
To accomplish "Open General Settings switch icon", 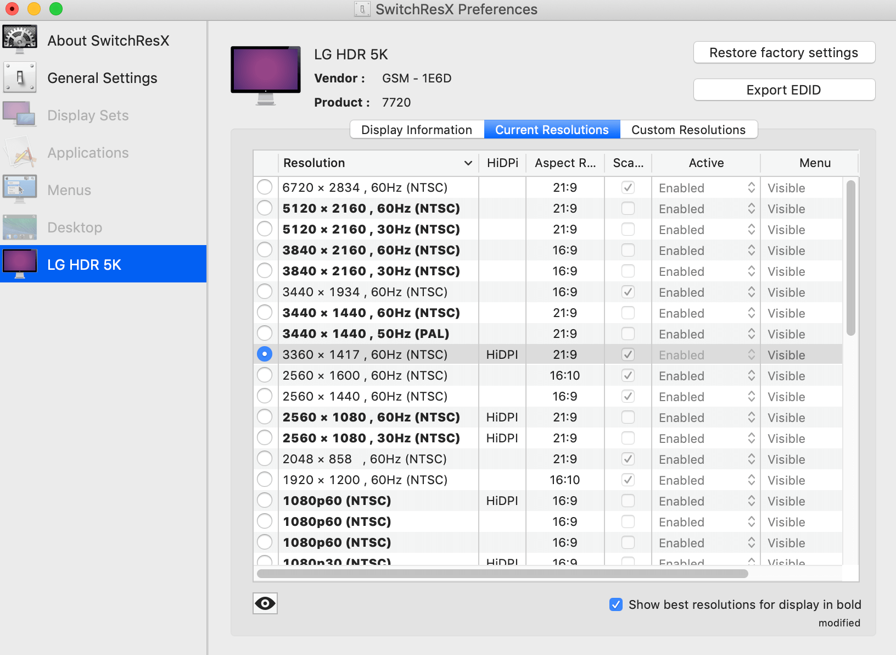I will (x=20, y=77).
